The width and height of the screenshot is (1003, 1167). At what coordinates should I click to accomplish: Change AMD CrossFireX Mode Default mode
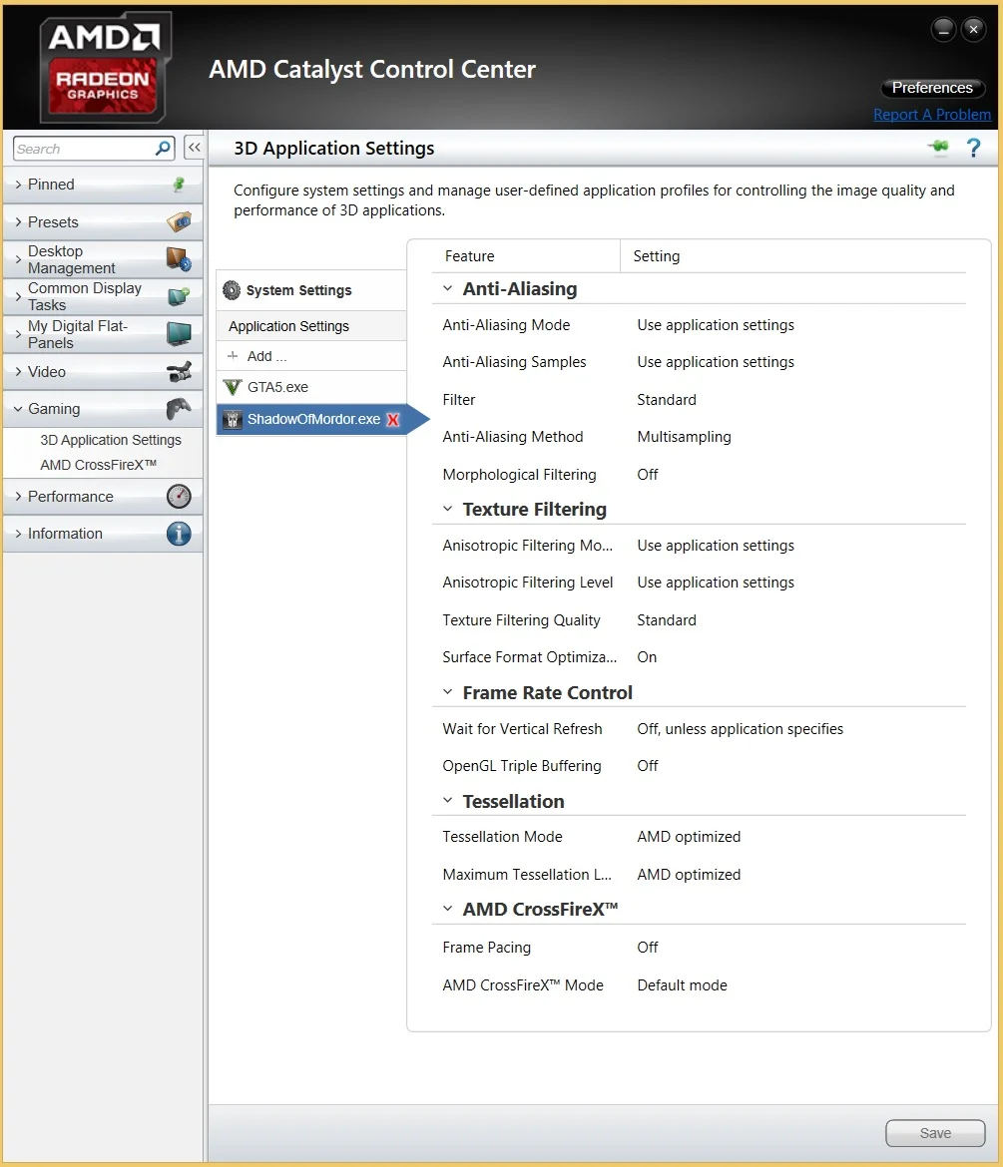682,984
